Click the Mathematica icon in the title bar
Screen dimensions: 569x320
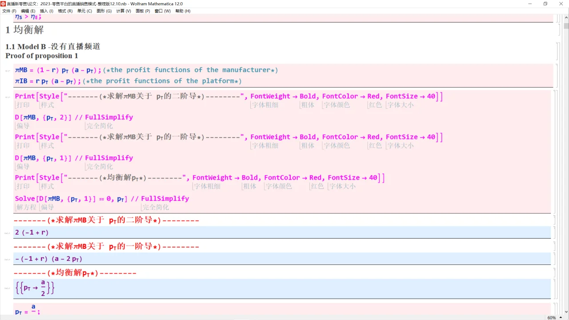point(3,4)
